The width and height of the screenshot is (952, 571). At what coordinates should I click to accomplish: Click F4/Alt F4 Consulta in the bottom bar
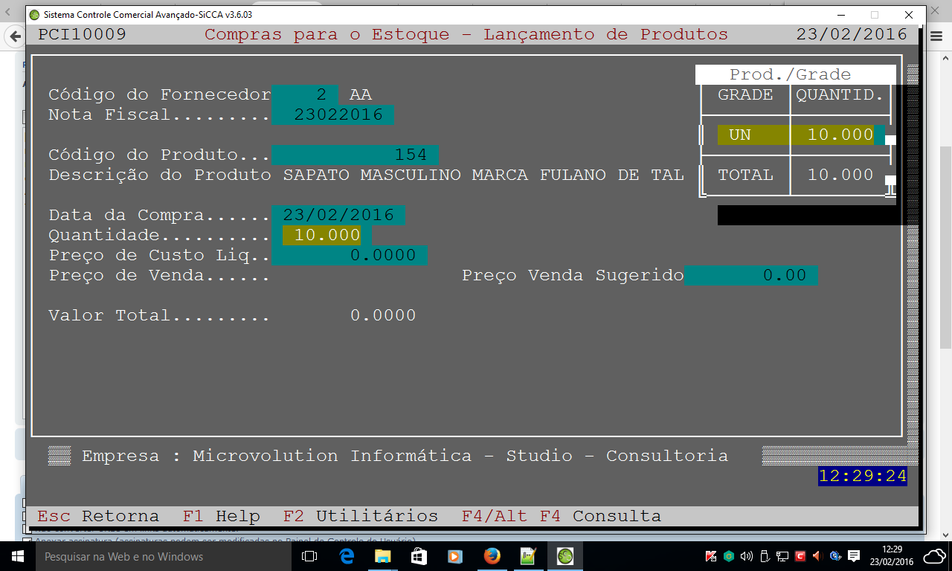tap(562, 516)
